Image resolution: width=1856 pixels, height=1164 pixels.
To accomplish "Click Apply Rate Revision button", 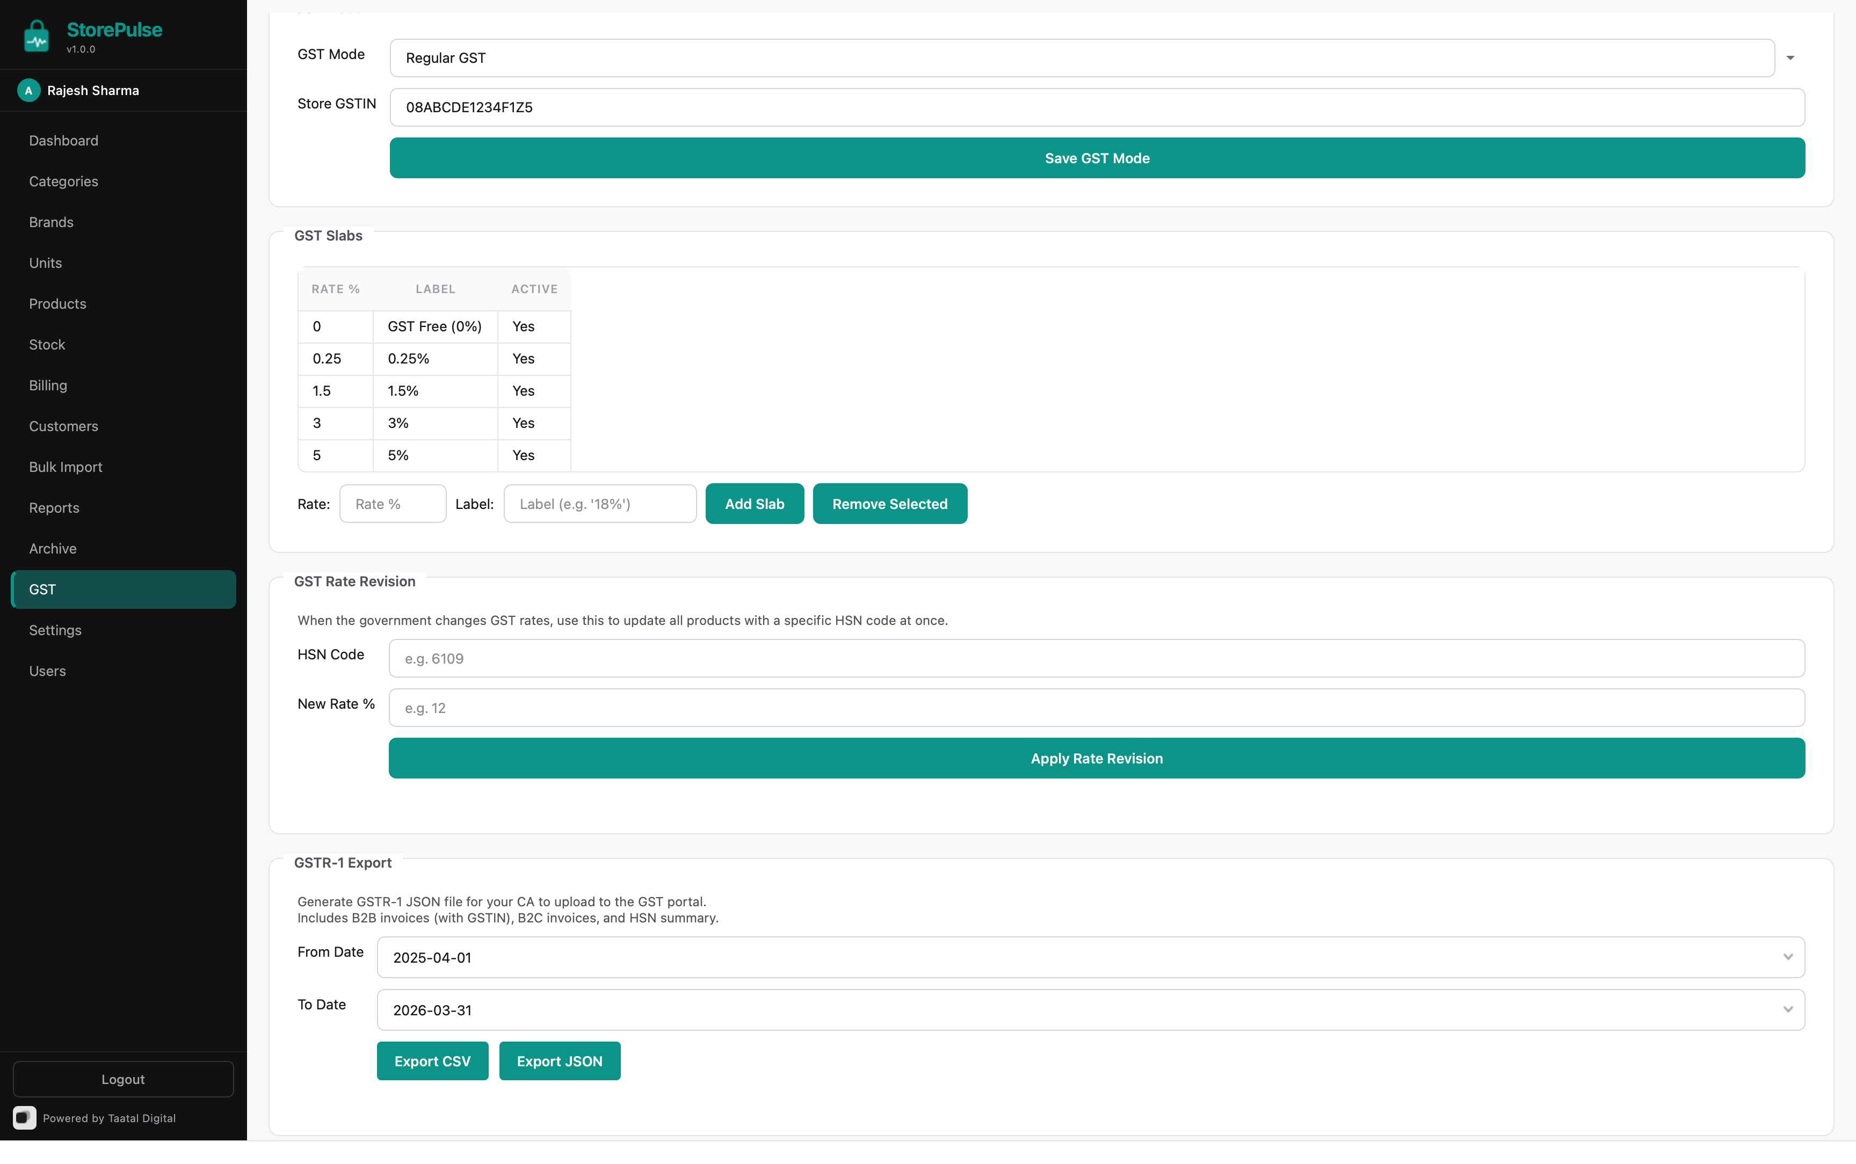I will (x=1096, y=758).
